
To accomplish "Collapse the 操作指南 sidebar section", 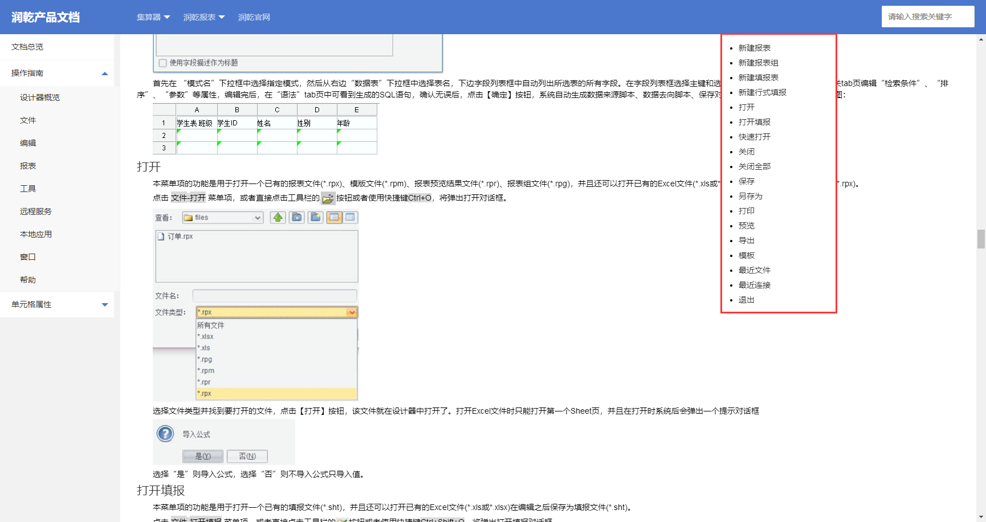I will tap(105, 73).
